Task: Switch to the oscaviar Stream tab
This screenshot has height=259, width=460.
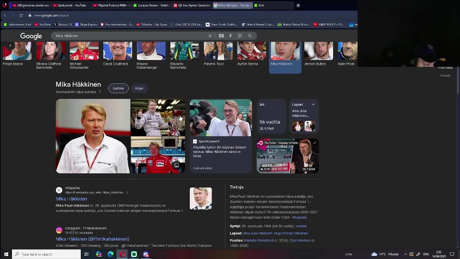Action: tap(152, 5)
